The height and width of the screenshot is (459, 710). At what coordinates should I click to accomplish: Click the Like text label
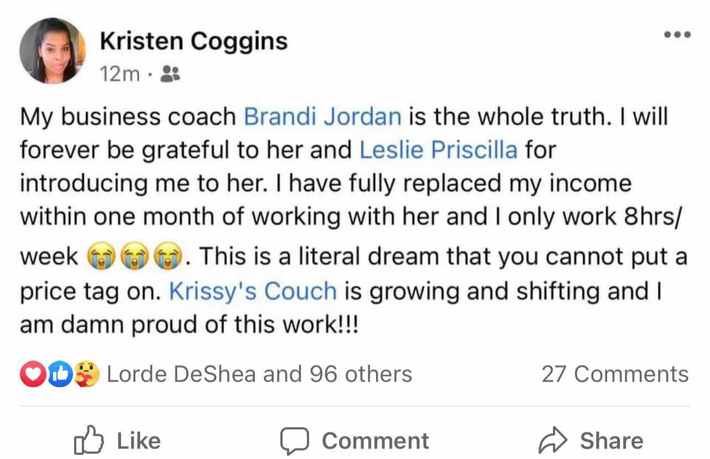click(x=139, y=441)
